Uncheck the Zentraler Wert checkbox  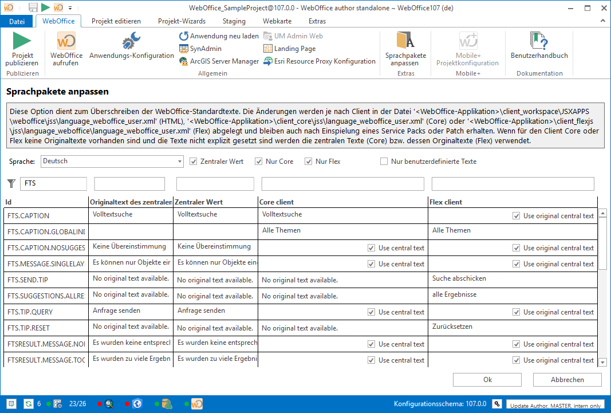click(194, 162)
